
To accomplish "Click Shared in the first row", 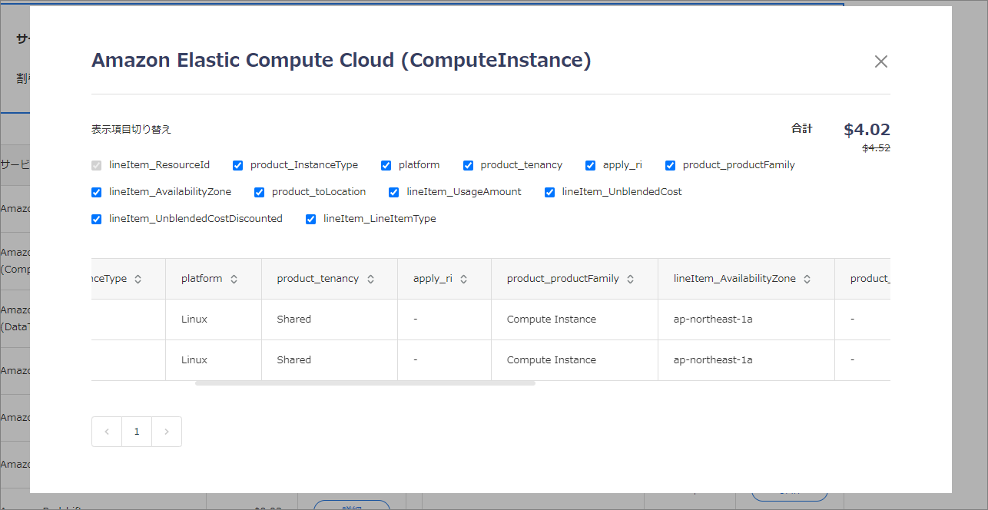I will [x=294, y=320].
